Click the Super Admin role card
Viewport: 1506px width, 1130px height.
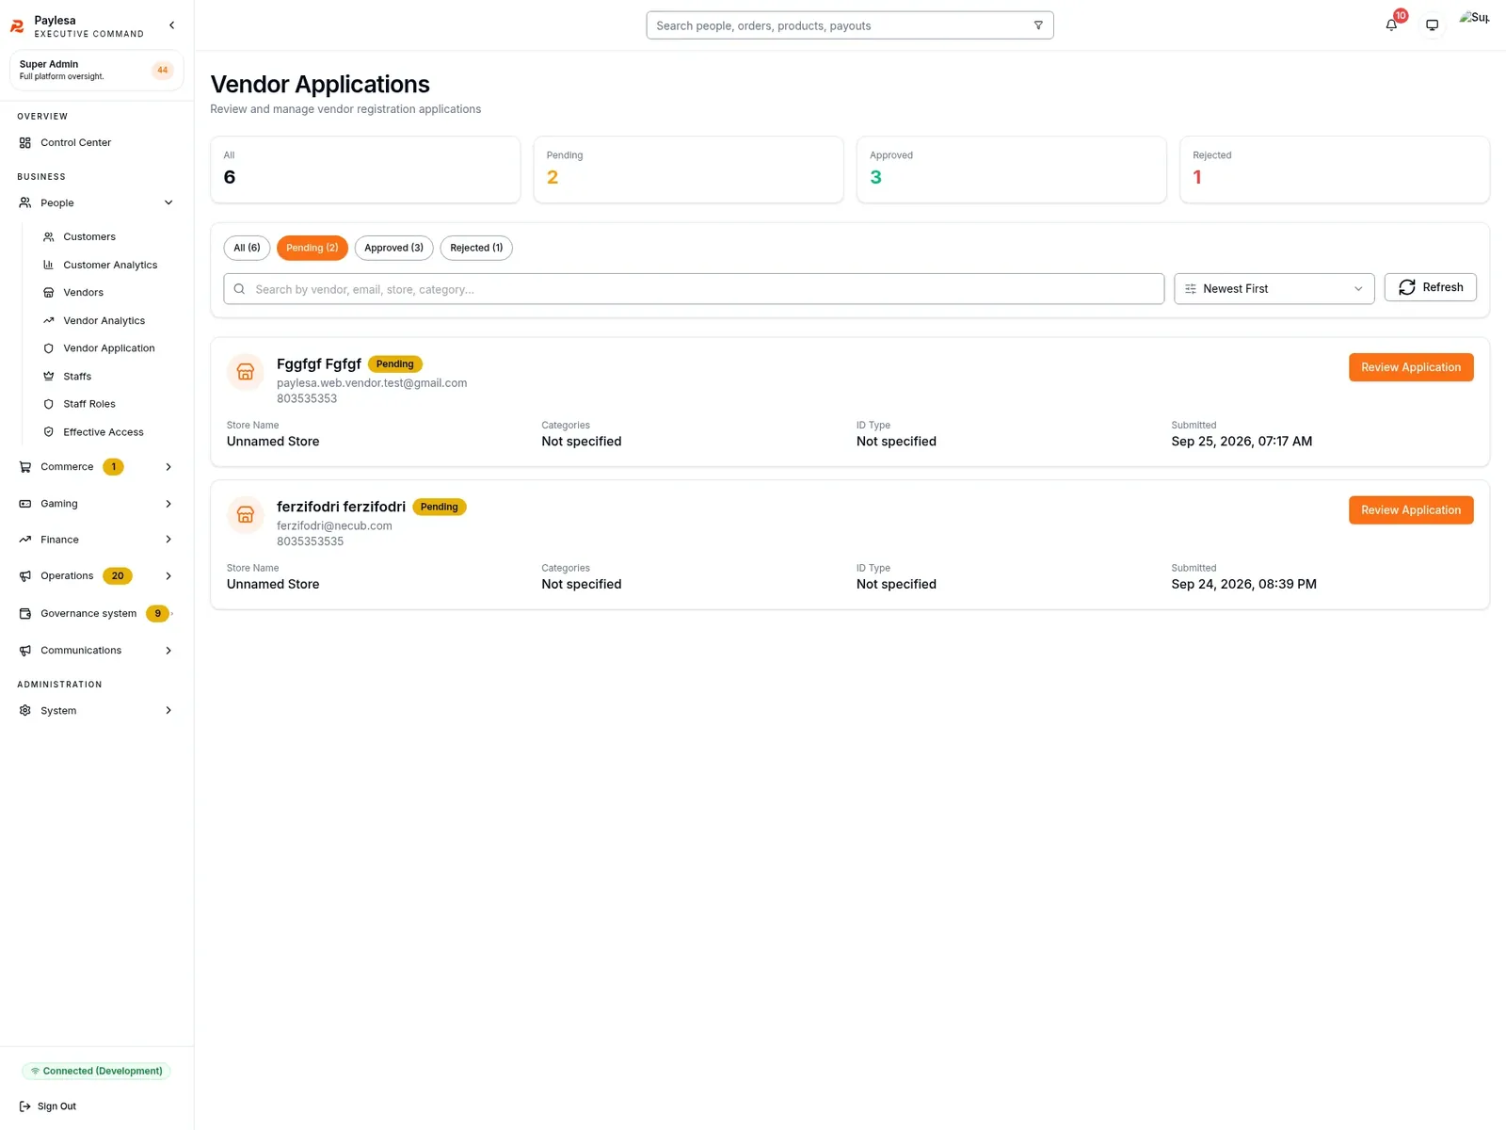click(96, 71)
